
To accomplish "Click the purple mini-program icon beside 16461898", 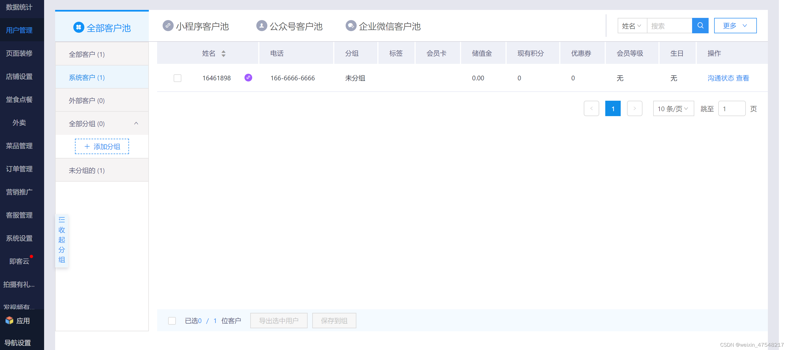I will 248,78.
